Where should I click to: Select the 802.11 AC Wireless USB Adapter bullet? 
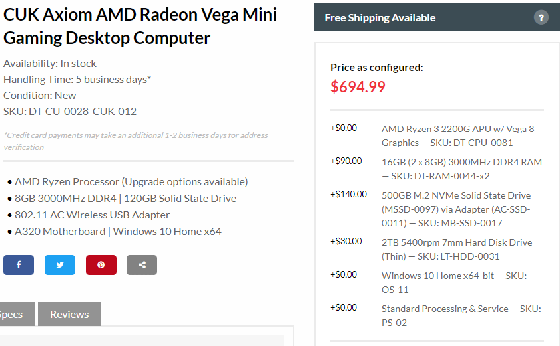(92, 215)
